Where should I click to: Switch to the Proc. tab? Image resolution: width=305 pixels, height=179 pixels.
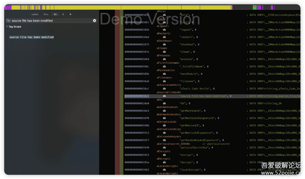pyautogui.click(x=46, y=14)
